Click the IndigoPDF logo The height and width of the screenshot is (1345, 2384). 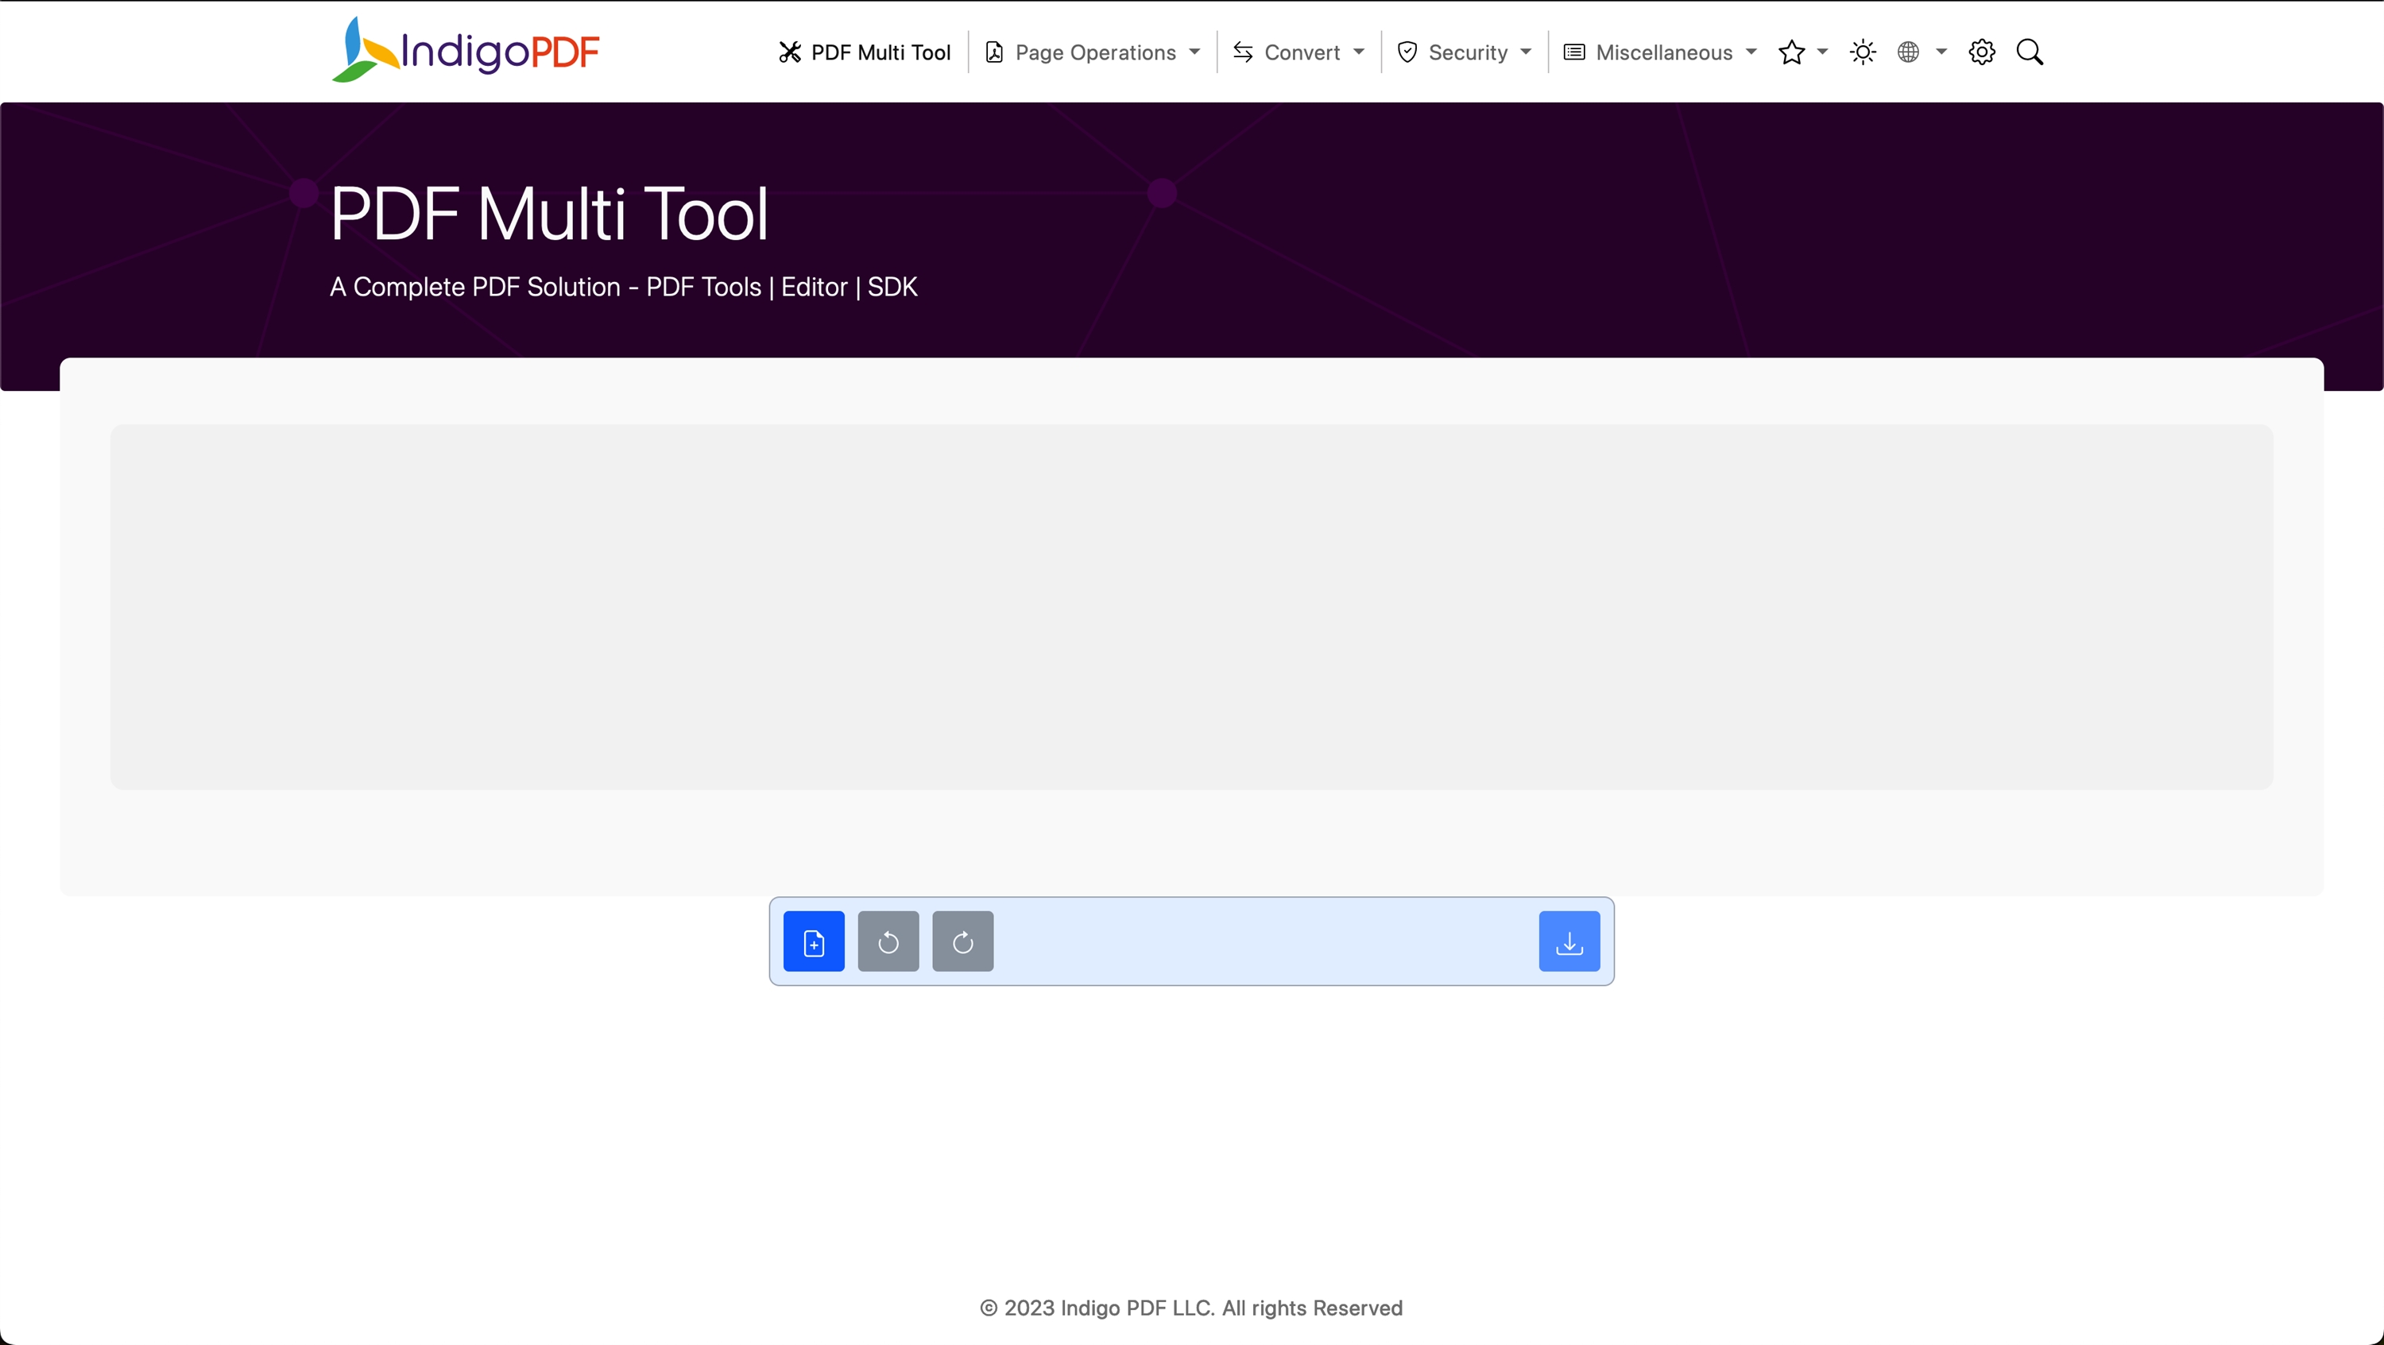pyautogui.click(x=466, y=50)
